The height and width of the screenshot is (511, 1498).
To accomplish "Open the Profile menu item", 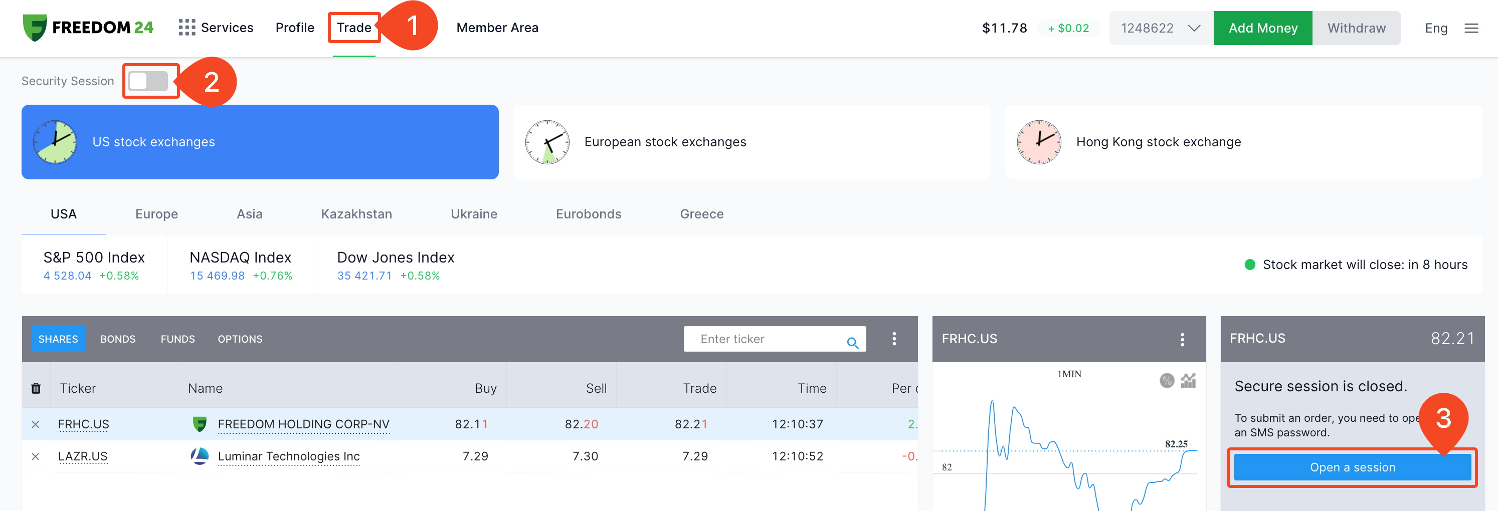I will pos(295,28).
